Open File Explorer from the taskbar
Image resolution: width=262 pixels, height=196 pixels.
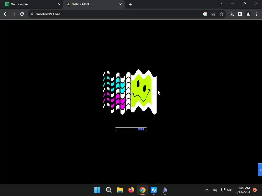point(120,190)
